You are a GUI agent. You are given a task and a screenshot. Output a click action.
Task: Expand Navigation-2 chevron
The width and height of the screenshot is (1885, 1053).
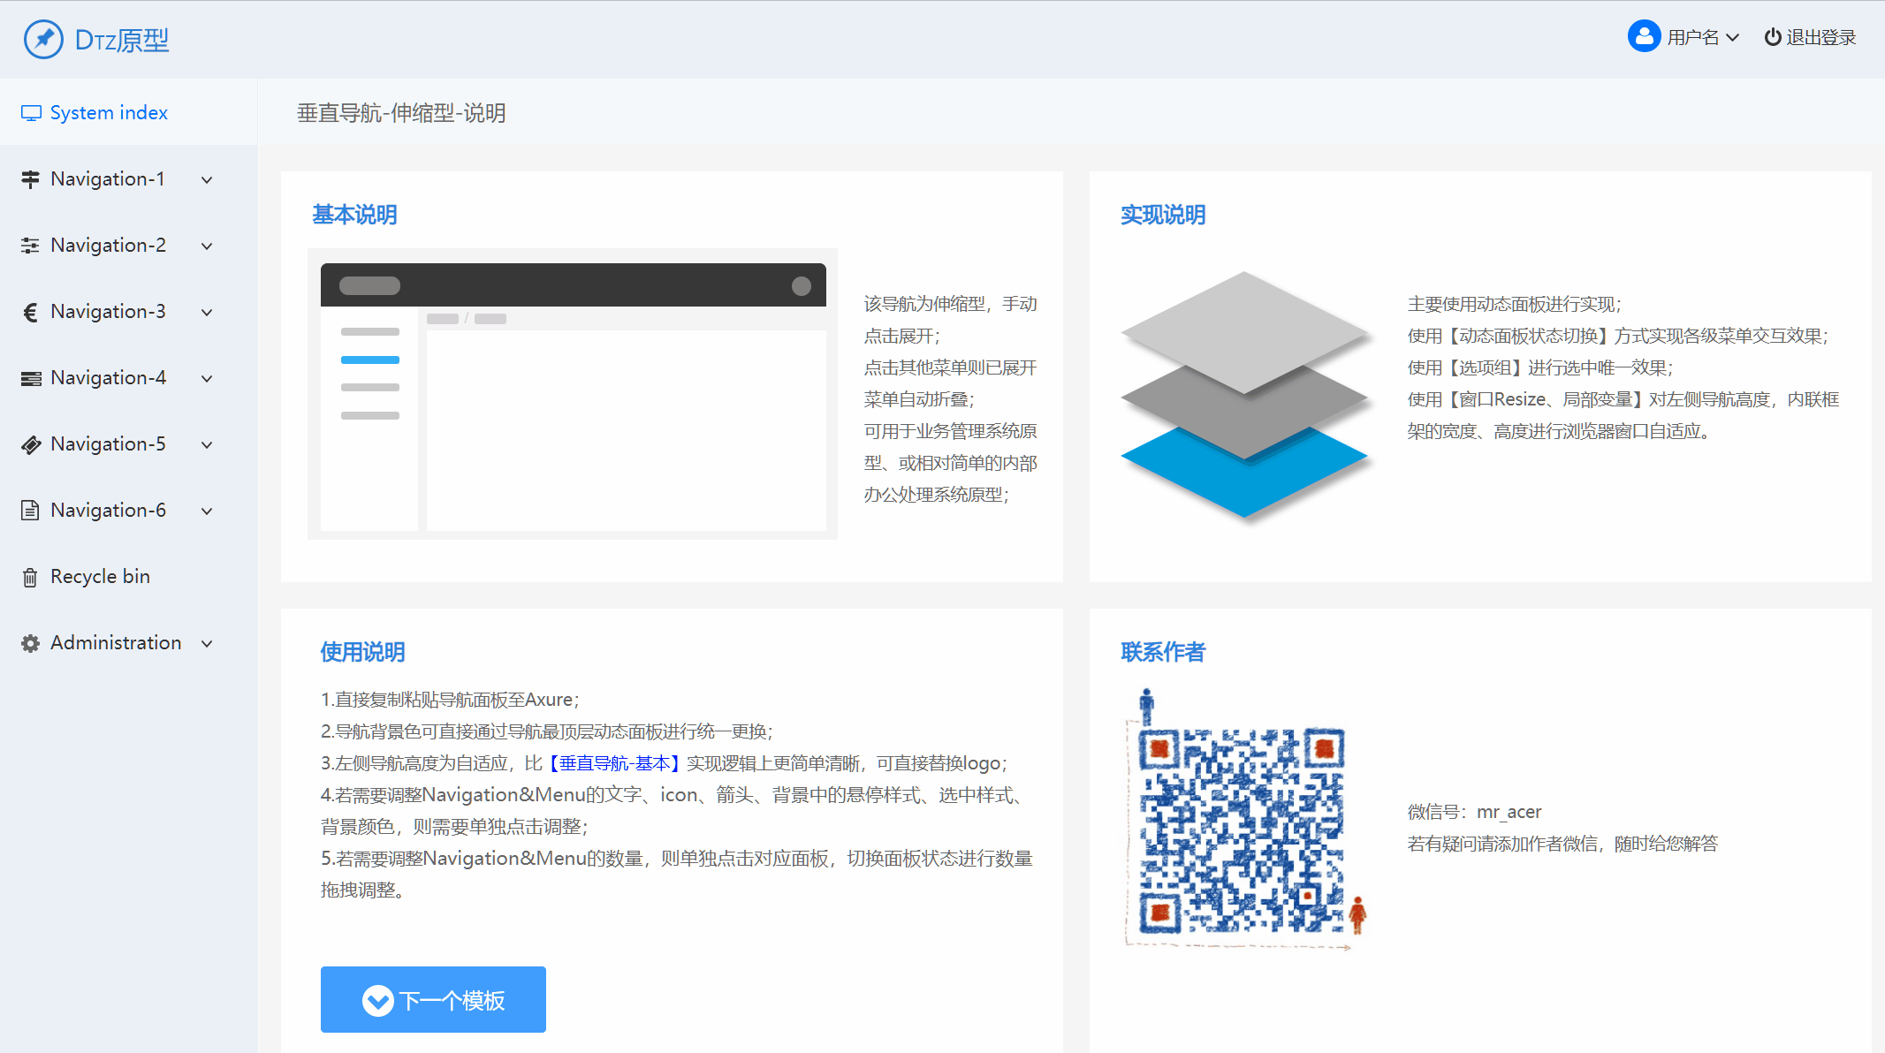pyautogui.click(x=207, y=246)
